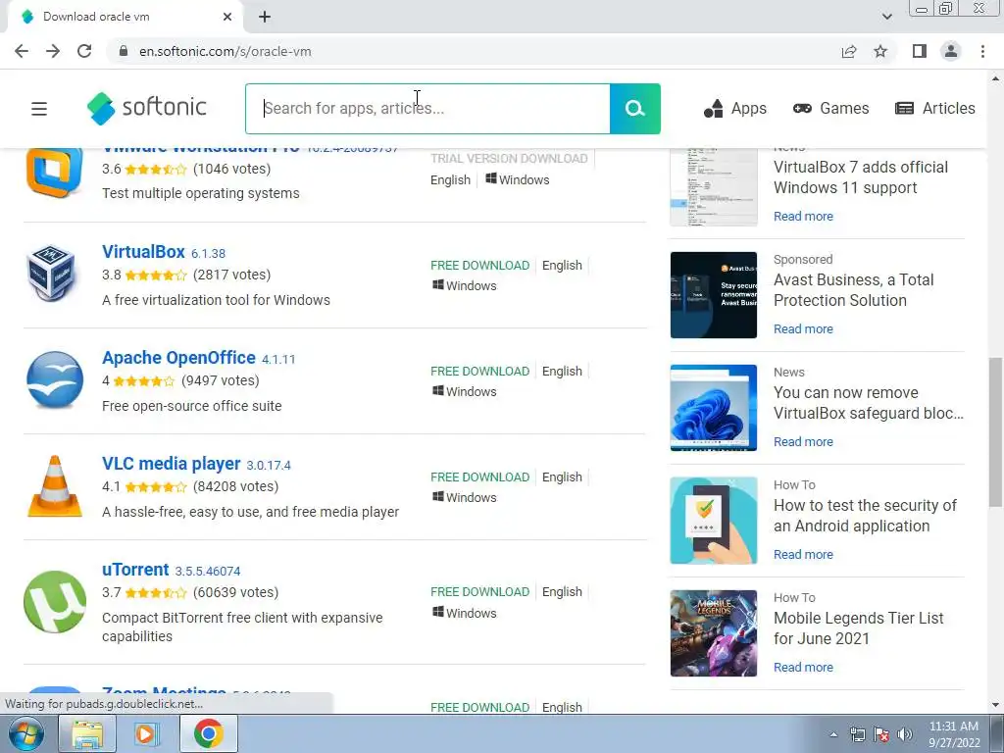Click the VMware Workstation app icon
This screenshot has height=753, width=1004.
click(x=55, y=172)
